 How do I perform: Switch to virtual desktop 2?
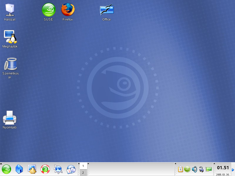coord(83,172)
